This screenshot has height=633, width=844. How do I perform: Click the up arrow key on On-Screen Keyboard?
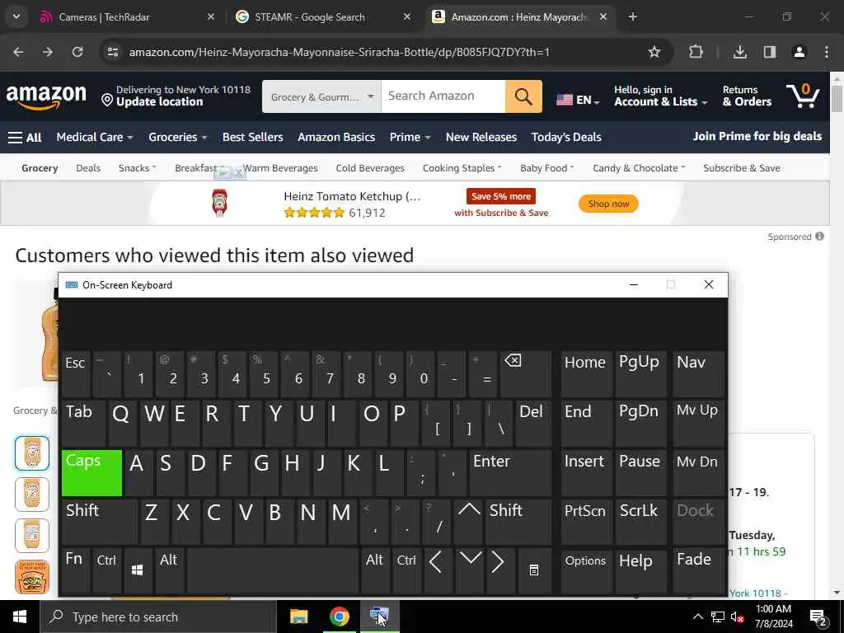point(469,521)
